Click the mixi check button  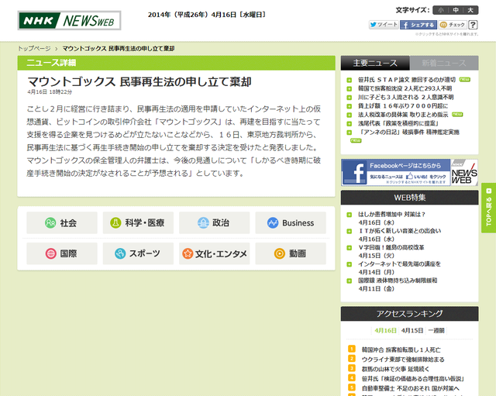[453, 25]
